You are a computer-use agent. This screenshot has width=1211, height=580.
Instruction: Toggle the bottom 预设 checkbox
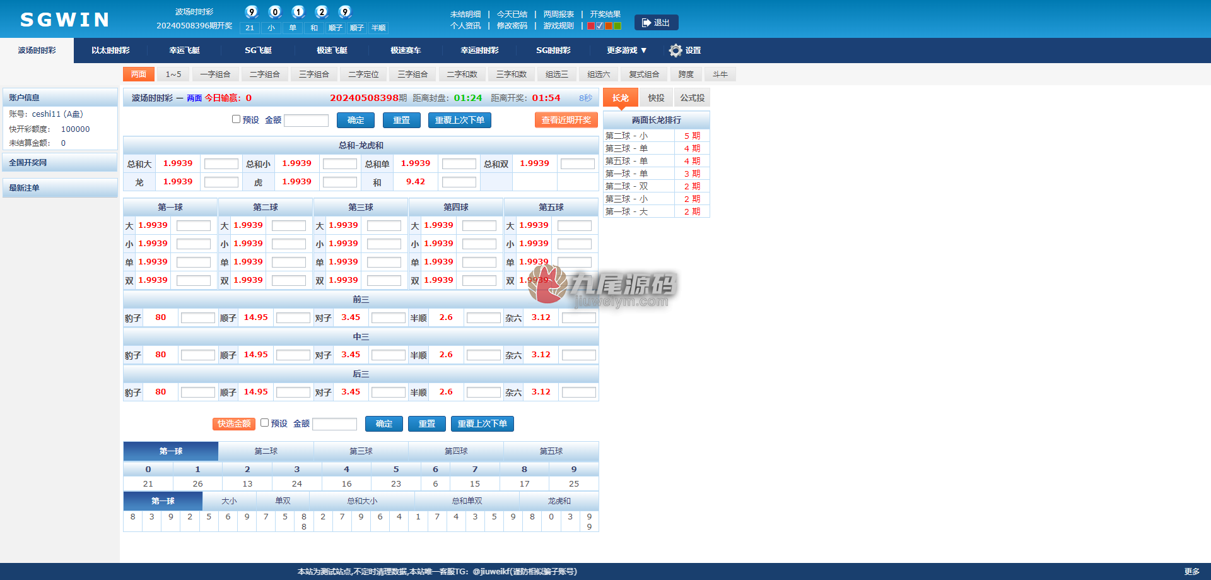click(x=264, y=423)
